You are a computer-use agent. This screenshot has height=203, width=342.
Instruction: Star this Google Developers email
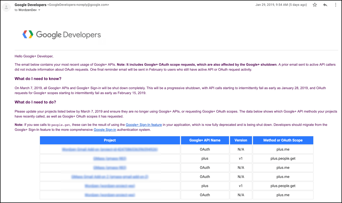pos(315,5)
